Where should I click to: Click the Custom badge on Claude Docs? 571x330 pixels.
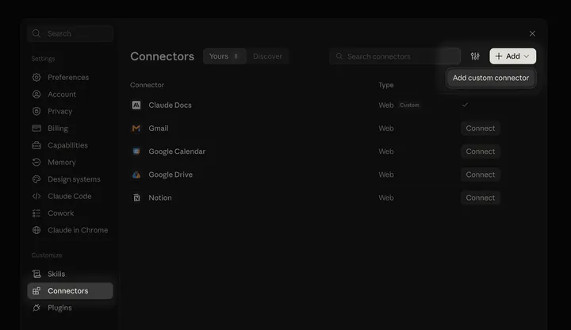pos(409,105)
